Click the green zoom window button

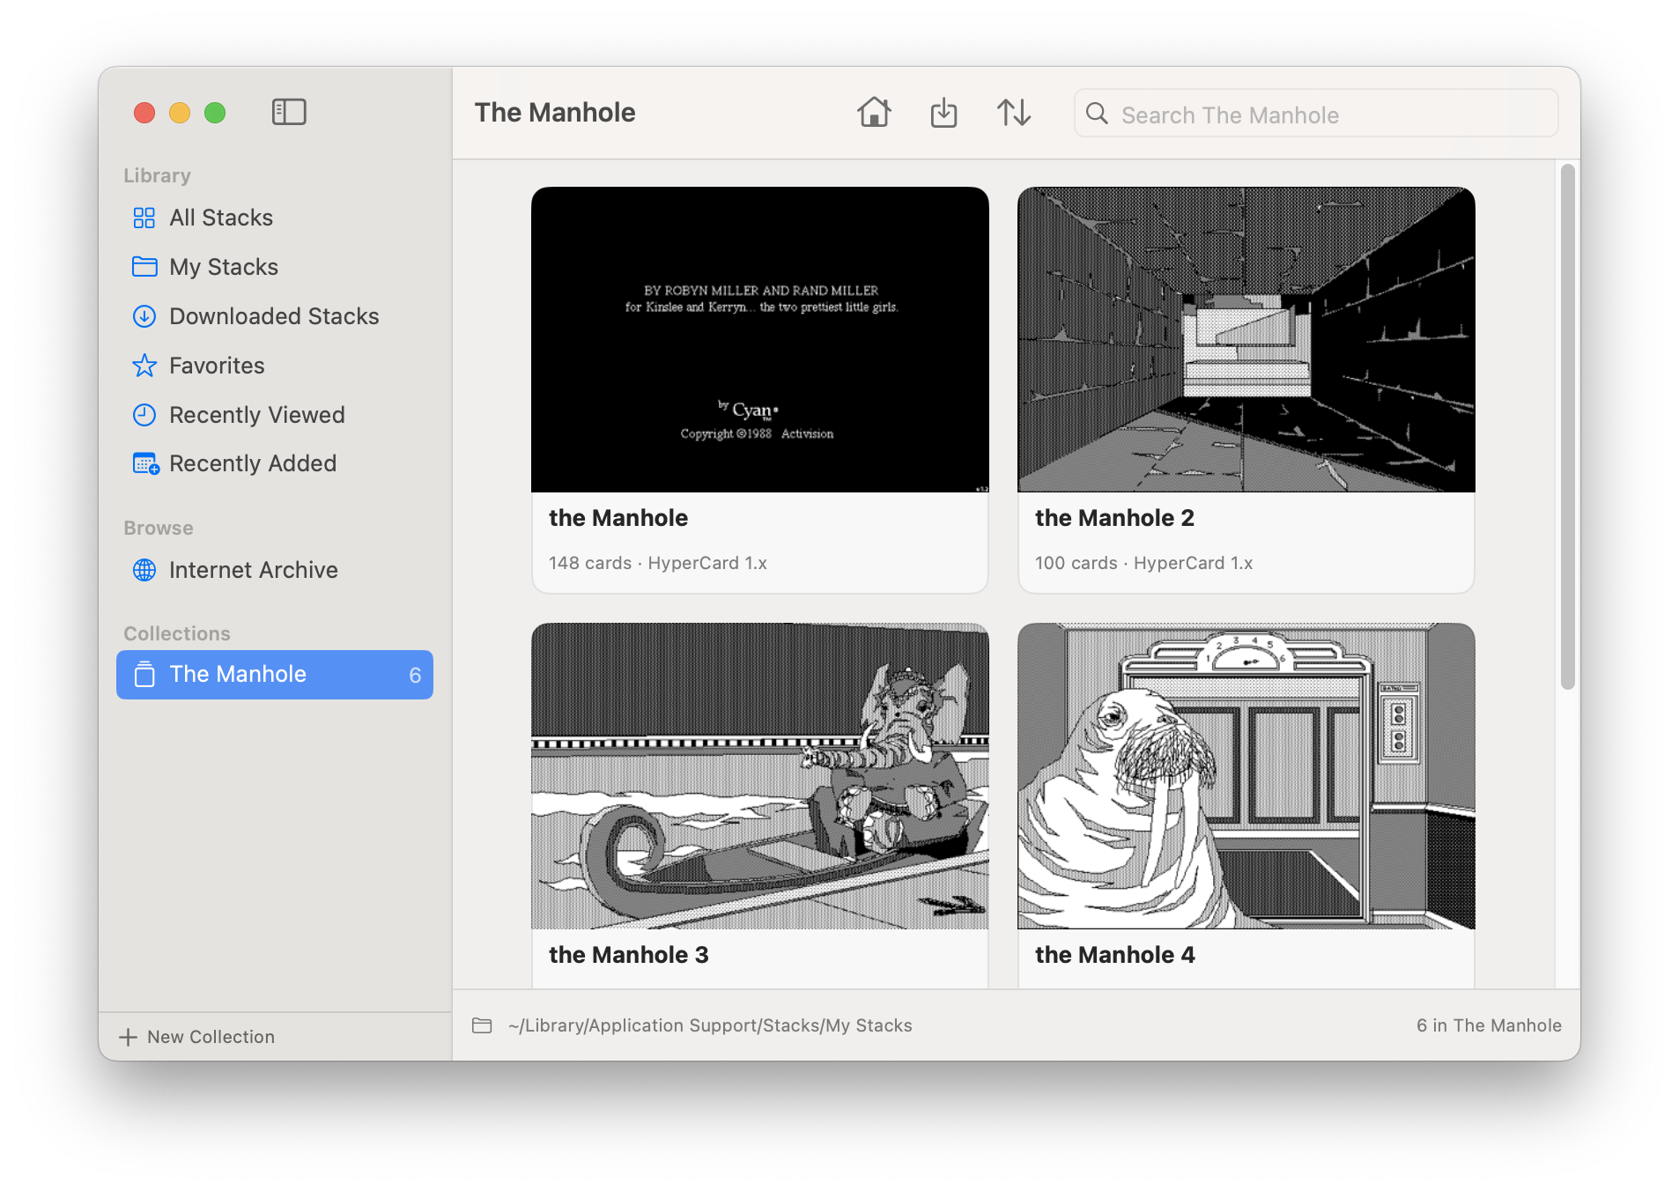click(x=215, y=113)
